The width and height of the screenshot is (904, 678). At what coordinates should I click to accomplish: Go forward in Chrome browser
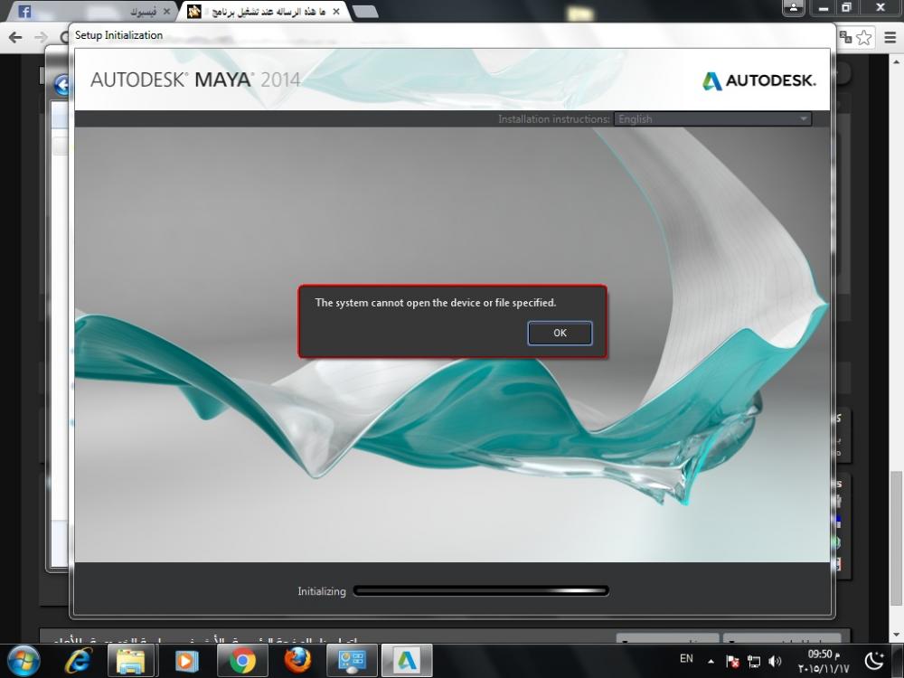(41, 37)
